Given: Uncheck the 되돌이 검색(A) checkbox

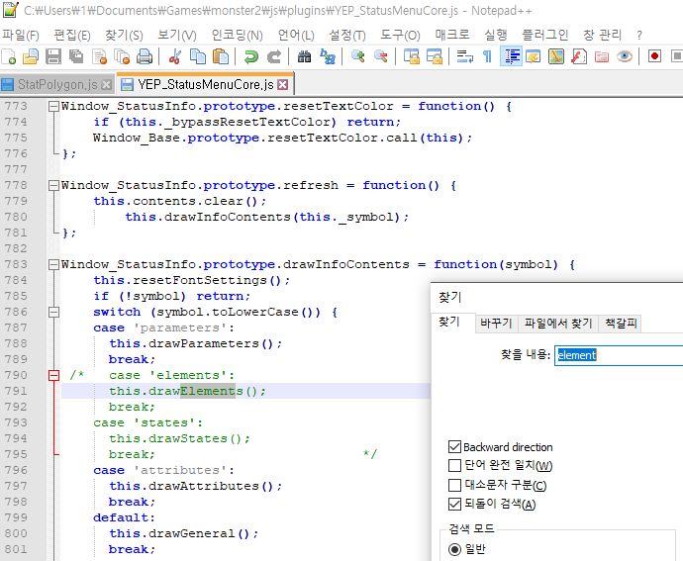Looking at the screenshot, I should click(454, 504).
